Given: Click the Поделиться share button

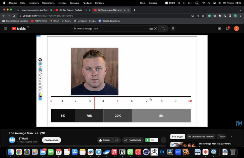Looking at the screenshot, I should (133, 140).
